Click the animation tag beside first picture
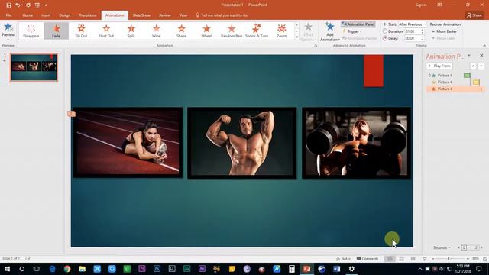 (71, 114)
